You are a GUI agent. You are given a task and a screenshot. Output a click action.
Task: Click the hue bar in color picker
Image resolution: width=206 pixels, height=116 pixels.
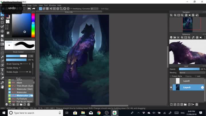[33, 25]
